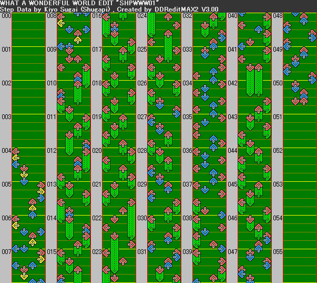Click measure label 055
The height and width of the screenshot is (283, 317).
(x=278, y=252)
